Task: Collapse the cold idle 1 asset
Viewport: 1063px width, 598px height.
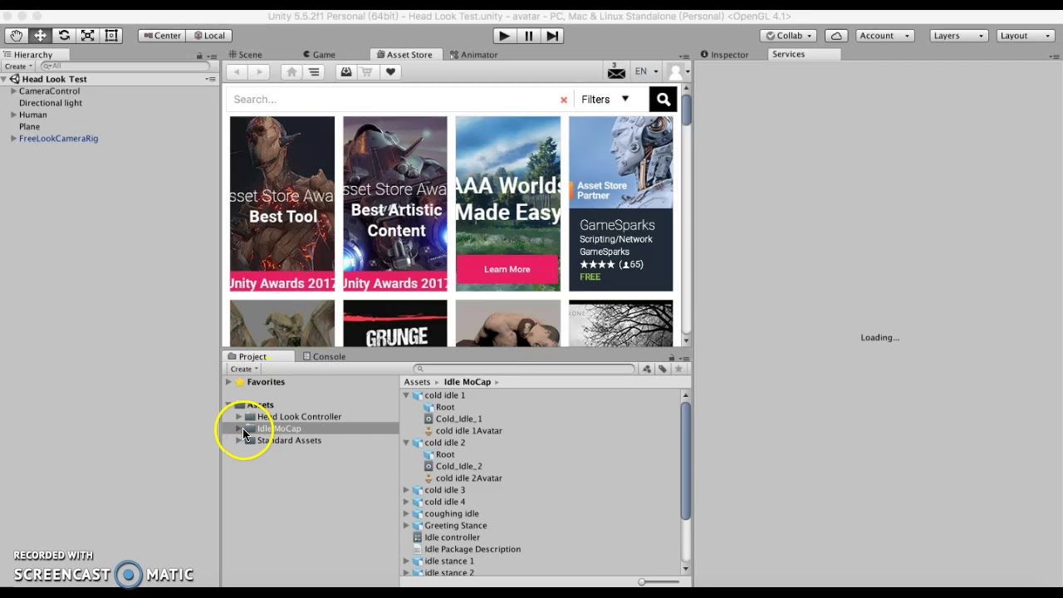Action: click(406, 395)
